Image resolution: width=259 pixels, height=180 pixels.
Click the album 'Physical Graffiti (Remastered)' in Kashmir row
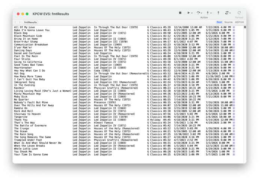point(116,88)
